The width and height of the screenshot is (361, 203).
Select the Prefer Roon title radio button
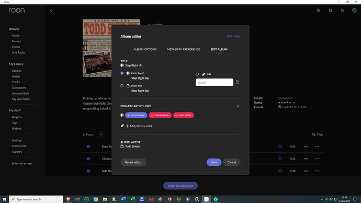click(122, 73)
